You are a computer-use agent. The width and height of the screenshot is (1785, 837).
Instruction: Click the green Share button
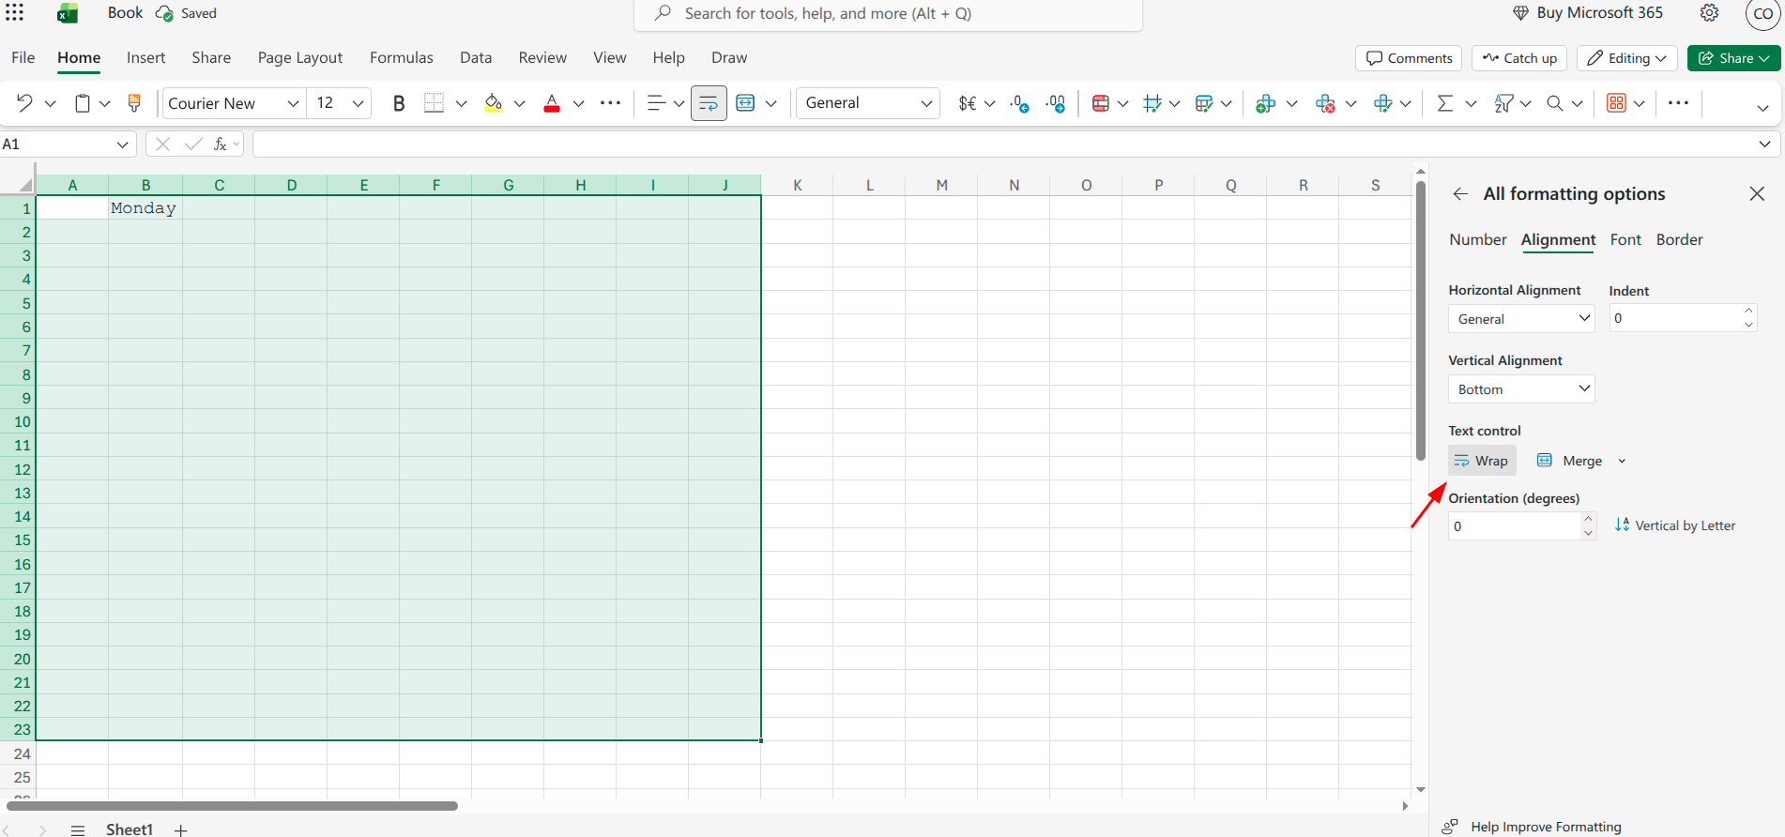click(1734, 58)
